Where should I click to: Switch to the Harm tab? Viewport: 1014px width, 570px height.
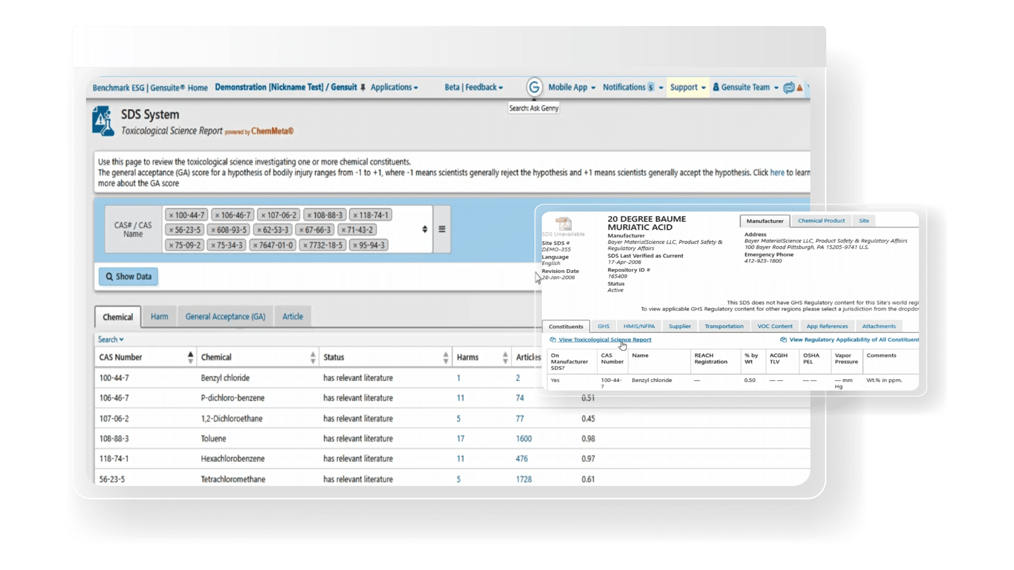[x=159, y=317]
